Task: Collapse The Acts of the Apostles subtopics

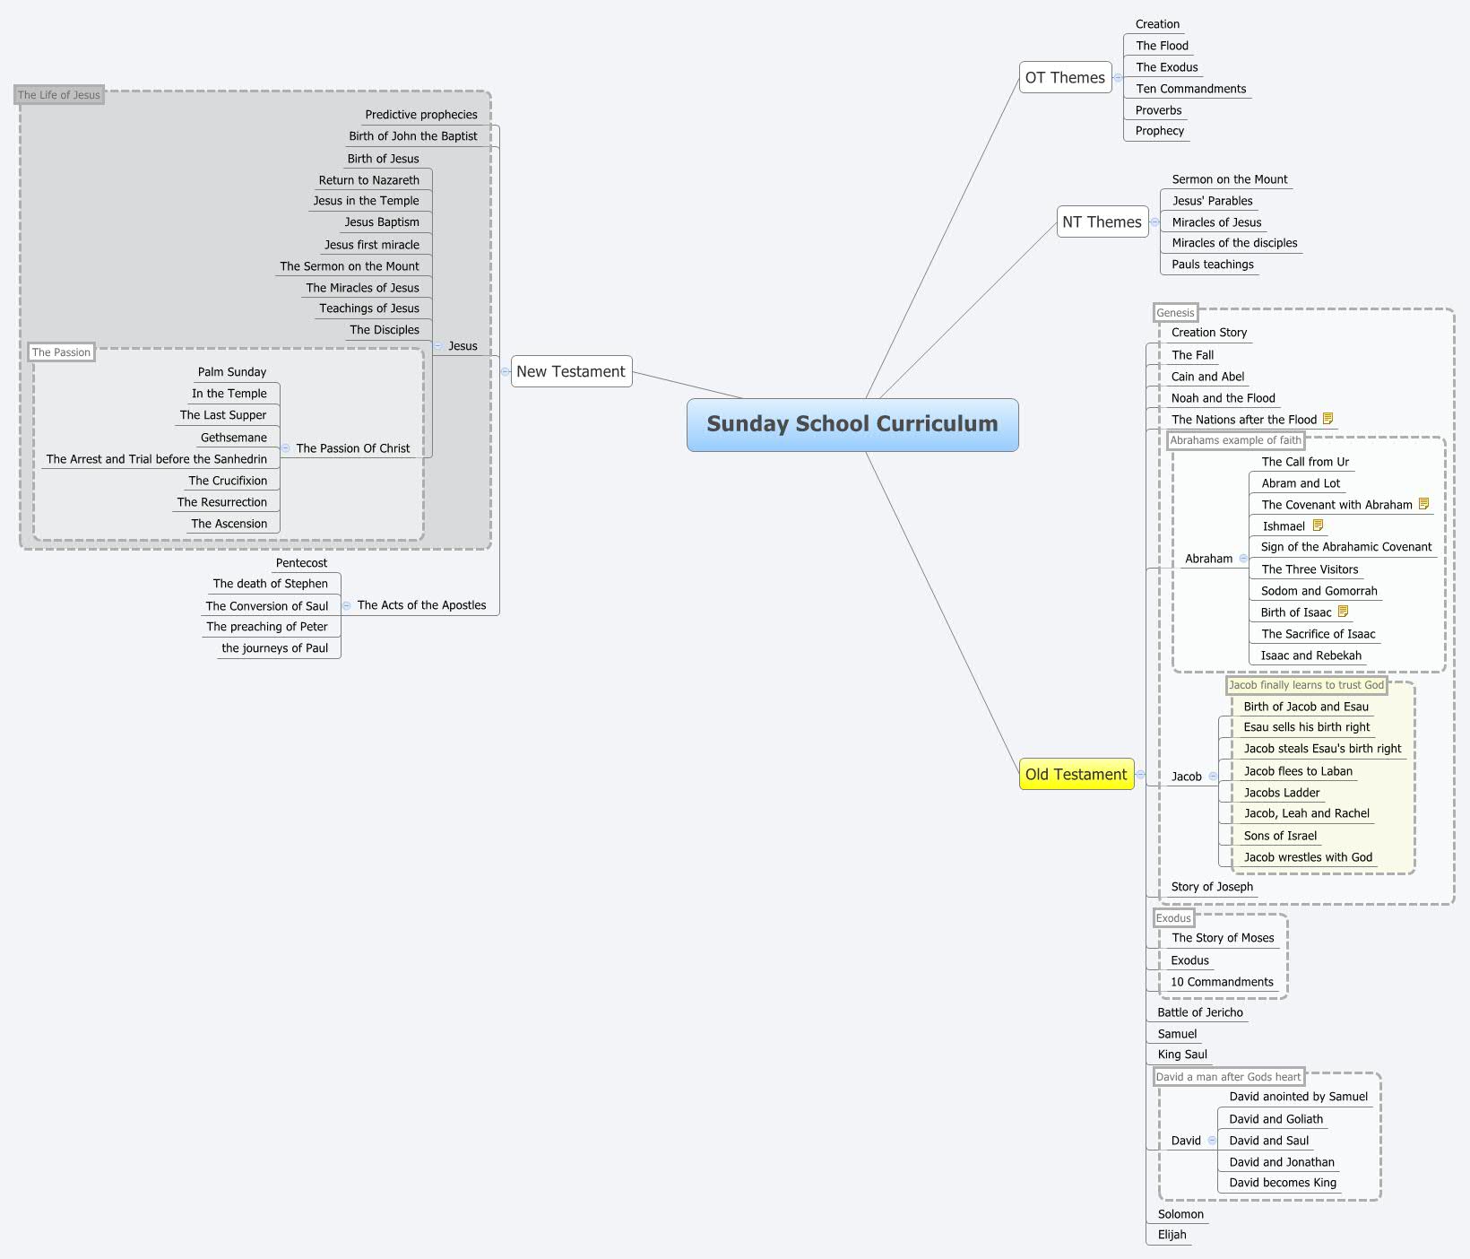Action: (347, 605)
